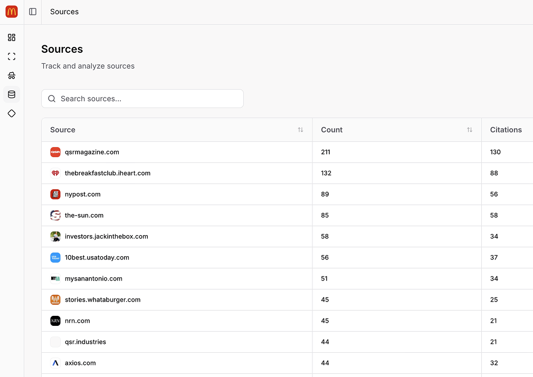Open the the-sun.com source entry
533x377 pixels.
click(84, 215)
